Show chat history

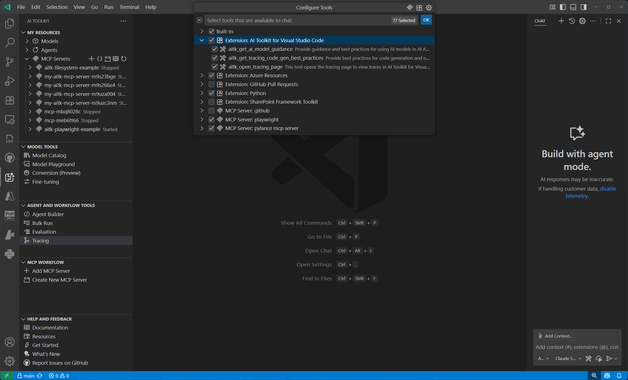pyautogui.click(x=572, y=21)
